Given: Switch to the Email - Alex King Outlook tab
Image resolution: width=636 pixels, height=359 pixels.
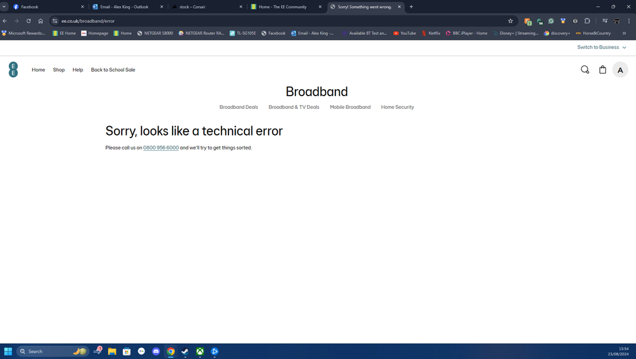Looking at the screenshot, I should (124, 7).
